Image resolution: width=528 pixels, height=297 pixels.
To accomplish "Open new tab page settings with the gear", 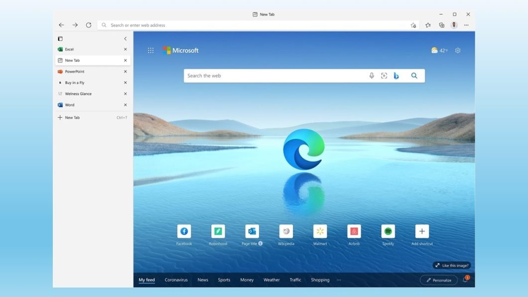I will tap(457, 50).
